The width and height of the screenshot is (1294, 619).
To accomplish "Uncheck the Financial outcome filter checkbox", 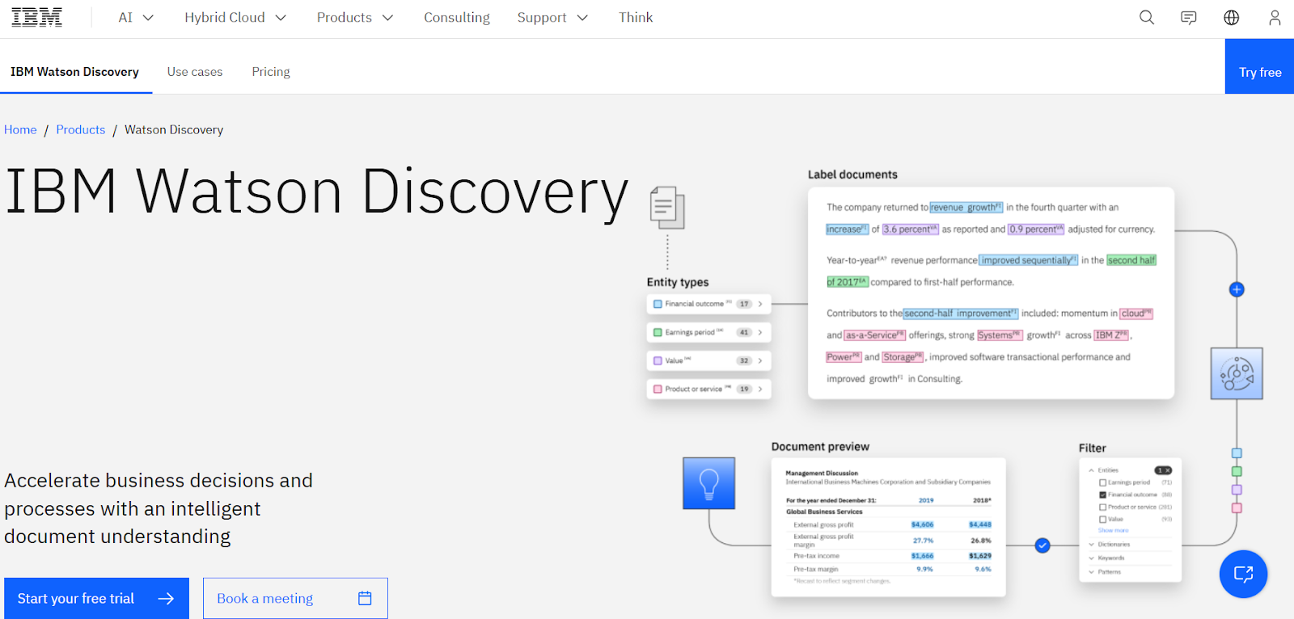I will [1102, 495].
